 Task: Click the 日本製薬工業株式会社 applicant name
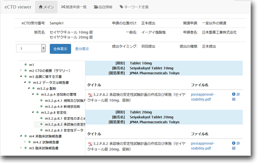tap(220, 32)
